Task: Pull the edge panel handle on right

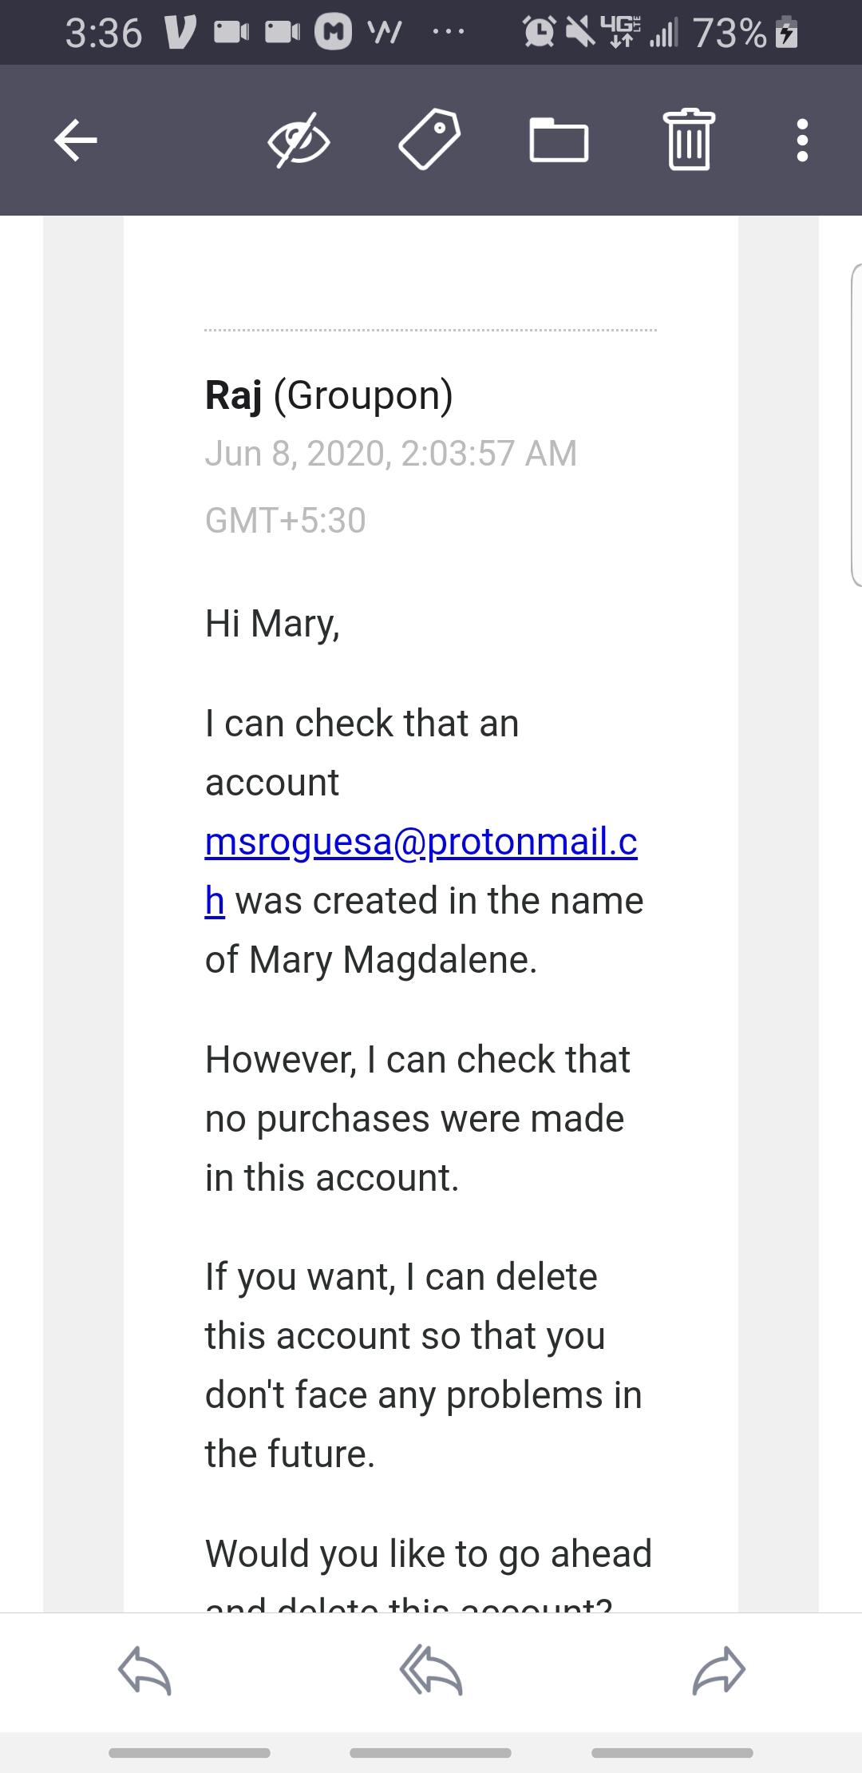Action: (856, 425)
